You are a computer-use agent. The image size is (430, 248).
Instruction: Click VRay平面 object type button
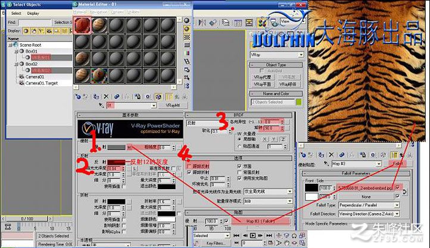[x=263, y=84]
